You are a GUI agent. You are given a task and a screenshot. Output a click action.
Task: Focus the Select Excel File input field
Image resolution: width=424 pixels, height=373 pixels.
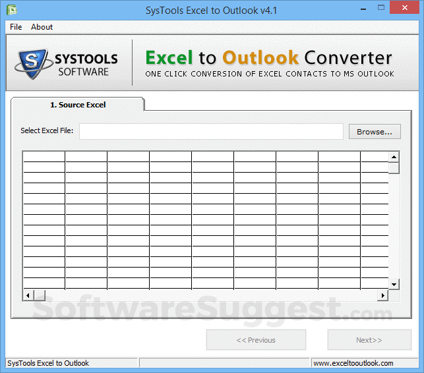211,132
